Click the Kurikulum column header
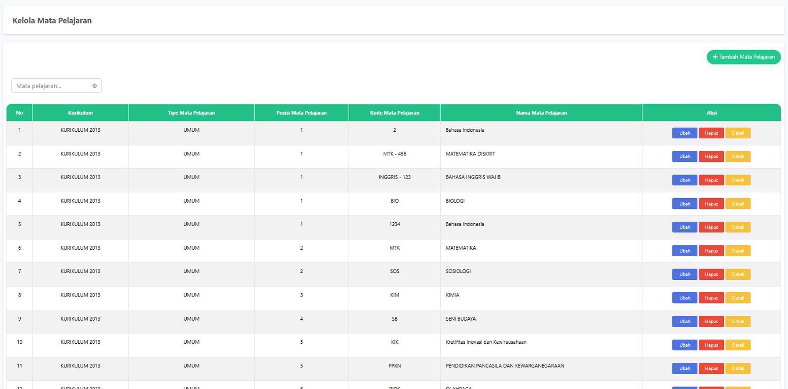The height and width of the screenshot is (389, 788). (x=80, y=113)
